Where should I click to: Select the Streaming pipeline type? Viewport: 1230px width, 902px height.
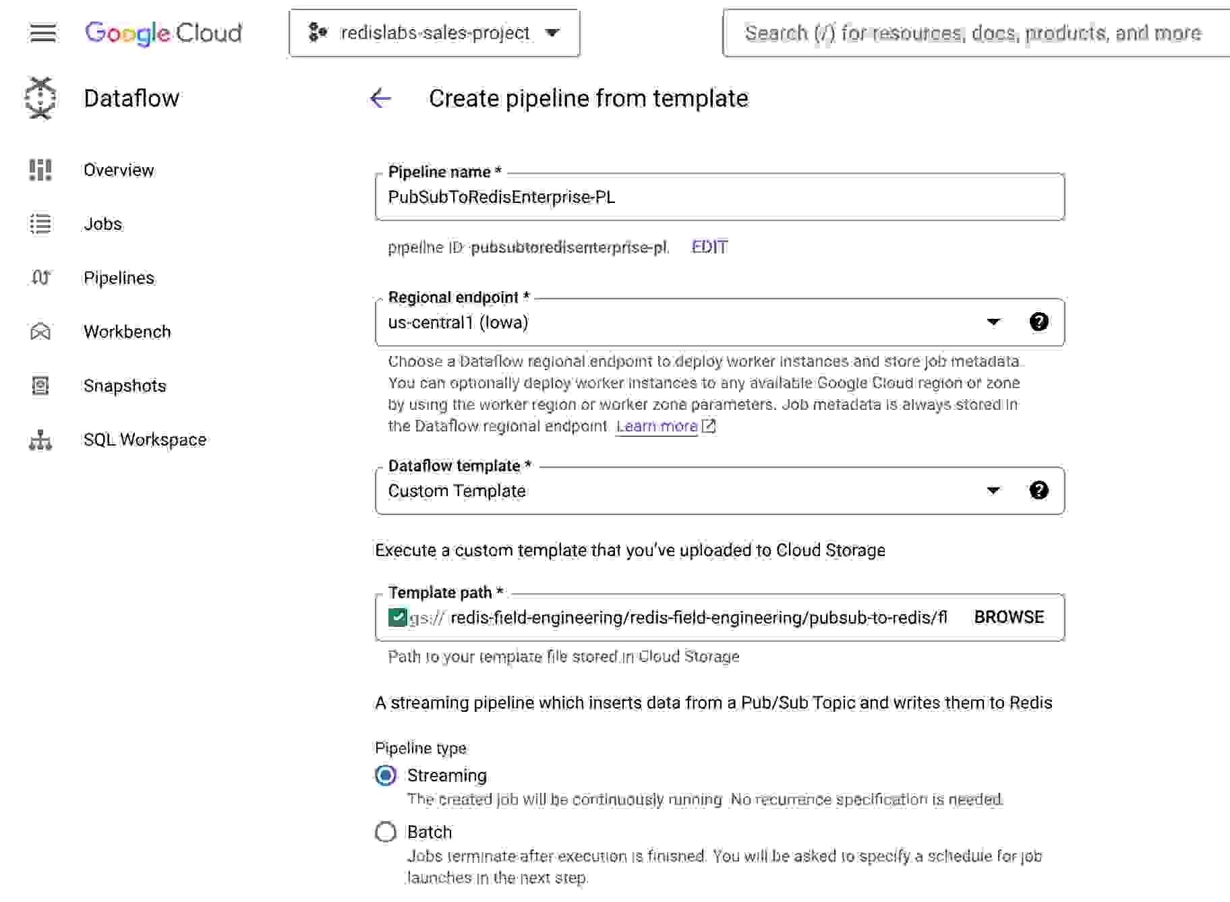pyautogui.click(x=385, y=775)
